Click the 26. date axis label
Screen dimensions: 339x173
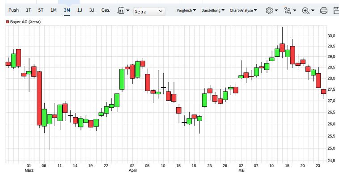point(225,166)
